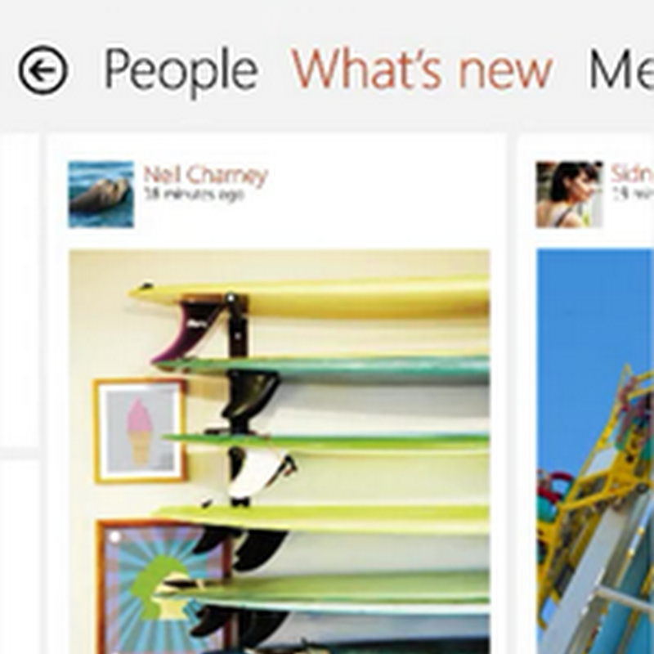Select the lower partial card on the left edge
Image resolution: width=654 pixels, height=654 pixels.
click(x=19, y=557)
